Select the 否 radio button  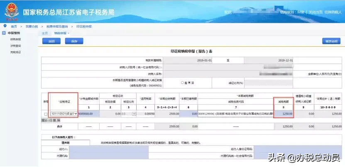click(189, 83)
